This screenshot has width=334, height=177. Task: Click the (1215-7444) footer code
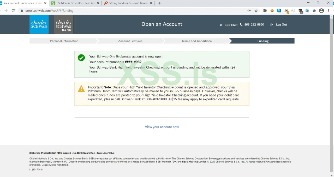pyautogui.click(x=36, y=169)
